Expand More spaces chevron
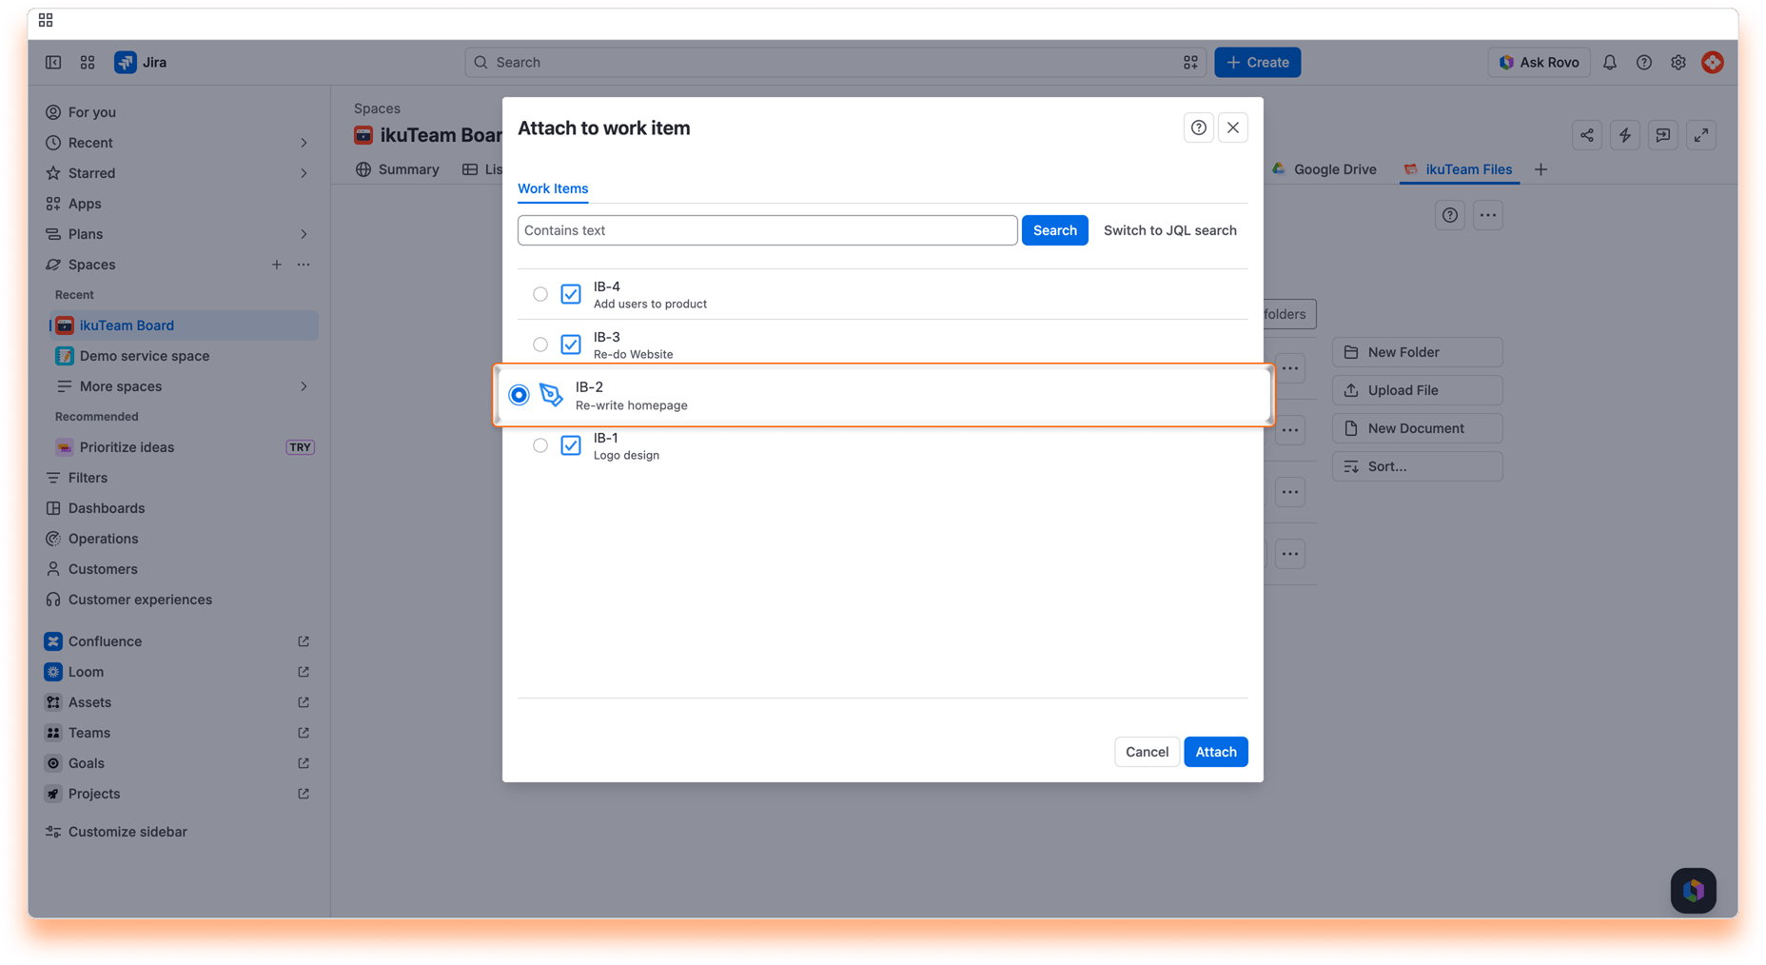This screenshot has width=1766, height=965. pyautogui.click(x=304, y=386)
